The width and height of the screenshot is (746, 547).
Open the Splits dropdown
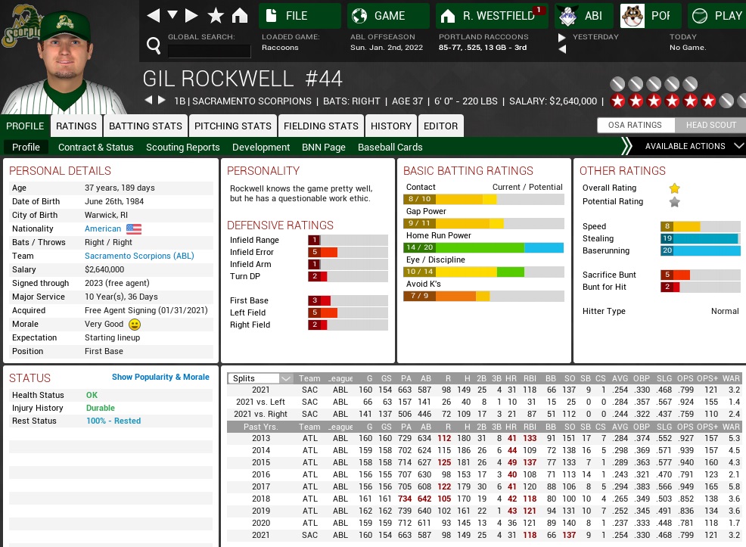pyautogui.click(x=261, y=378)
